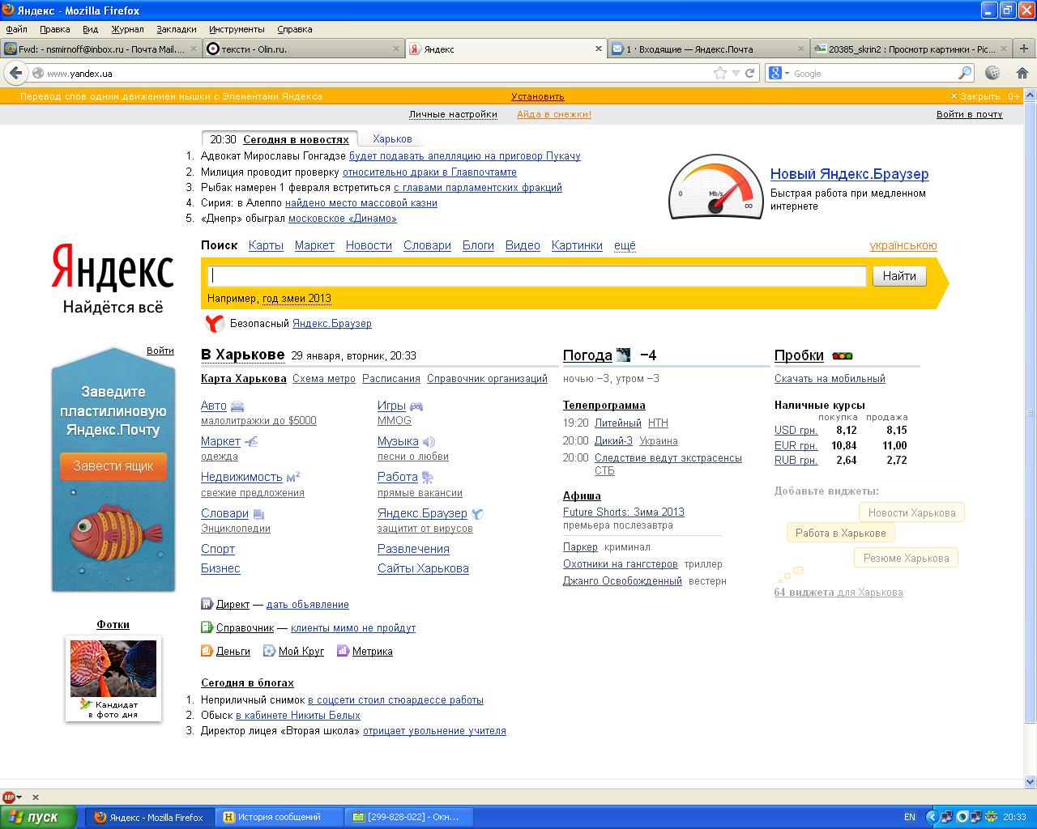Click the Future Shorts: Зима 2013 link
The height and width of the screenshot is (829, 1037).
[623, 512]
